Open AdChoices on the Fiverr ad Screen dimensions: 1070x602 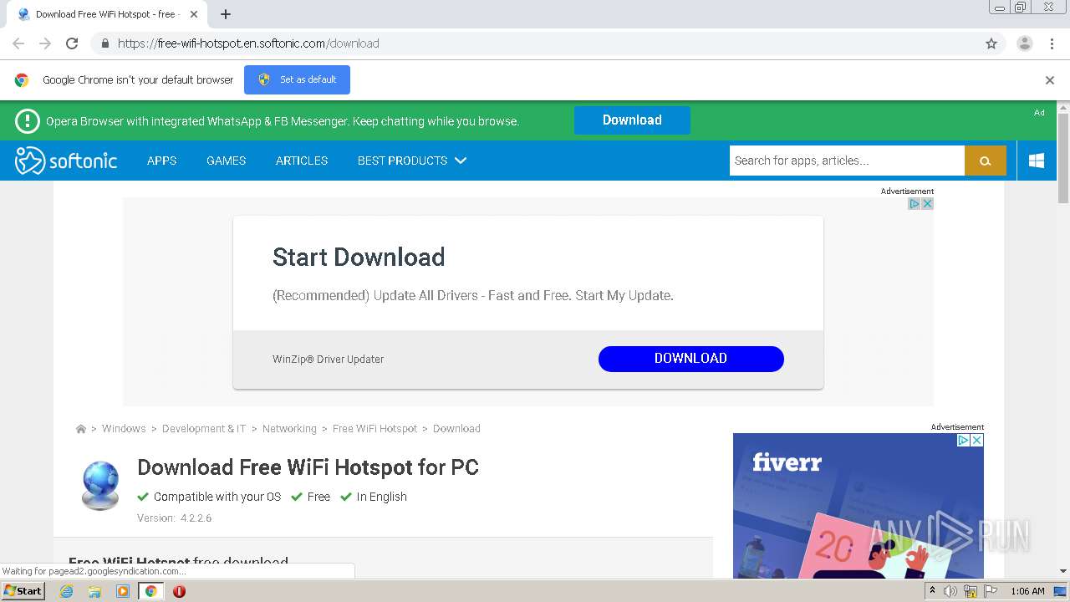point(964,440)
